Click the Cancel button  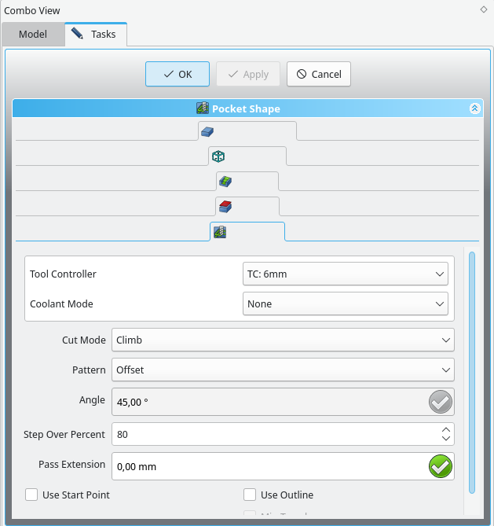318,74
